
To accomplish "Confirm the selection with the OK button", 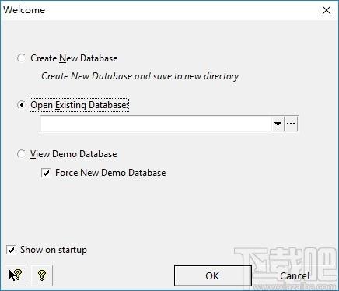I will pyautogui.click(x=213, y=275).
